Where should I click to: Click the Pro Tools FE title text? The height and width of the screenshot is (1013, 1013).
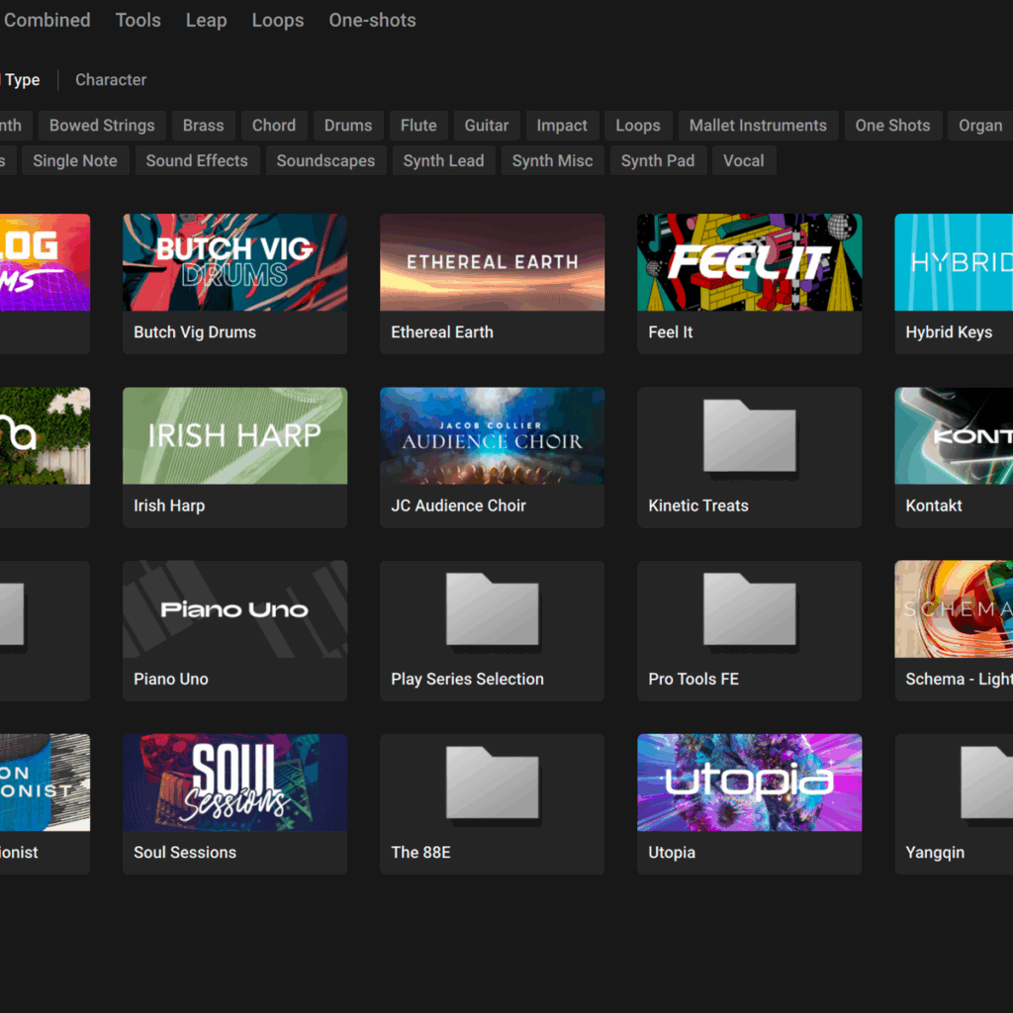(x=693, y=679)
